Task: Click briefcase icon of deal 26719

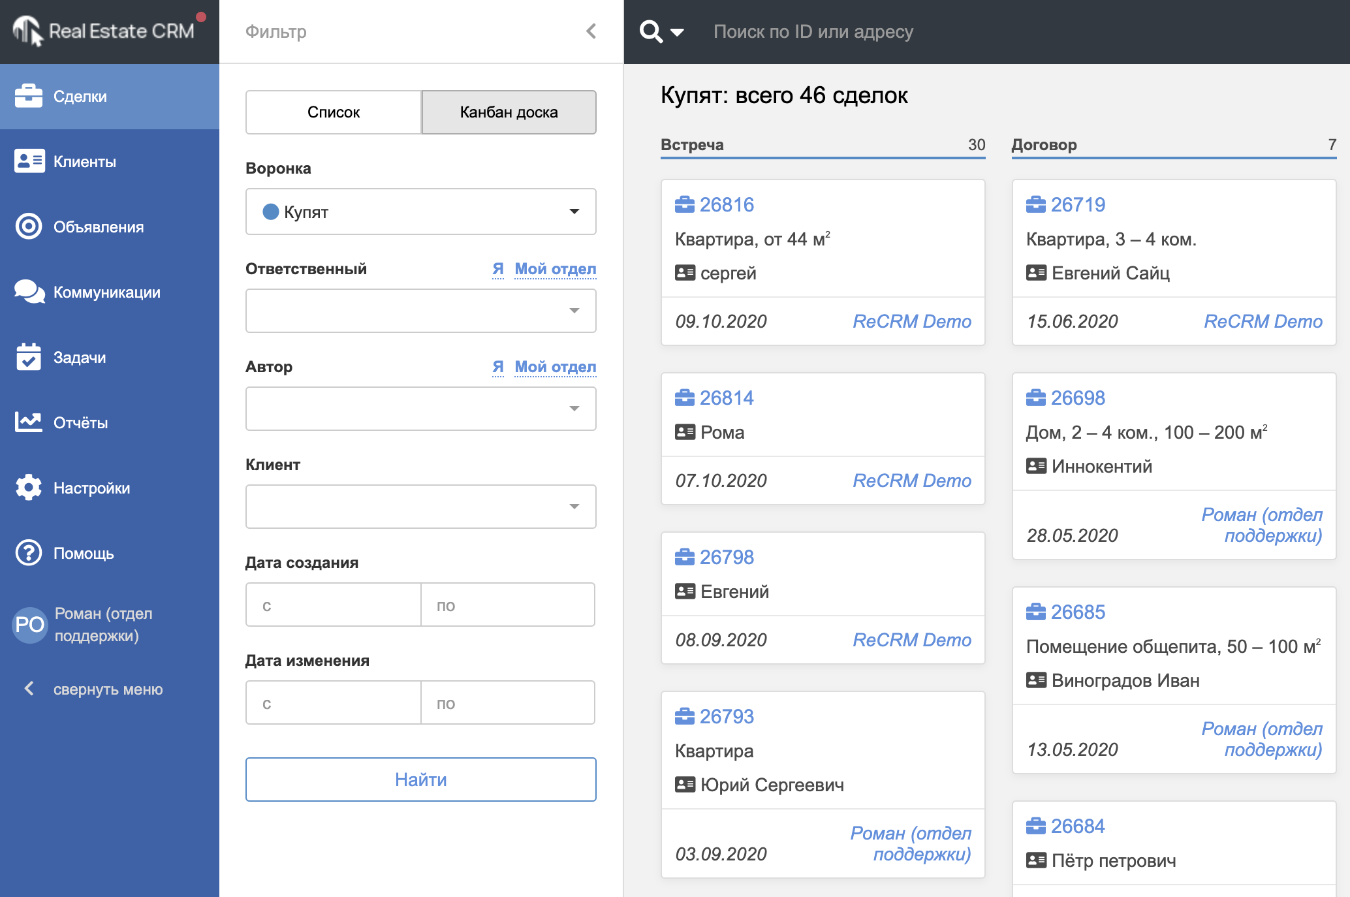Action: tap(1036, 205)
